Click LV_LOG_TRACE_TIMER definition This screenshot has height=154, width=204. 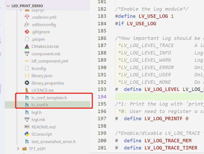pyautogui.click(x=171, y=148)
